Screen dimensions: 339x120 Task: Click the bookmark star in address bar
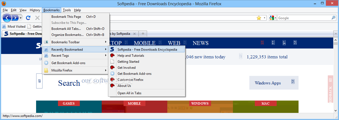259,18
